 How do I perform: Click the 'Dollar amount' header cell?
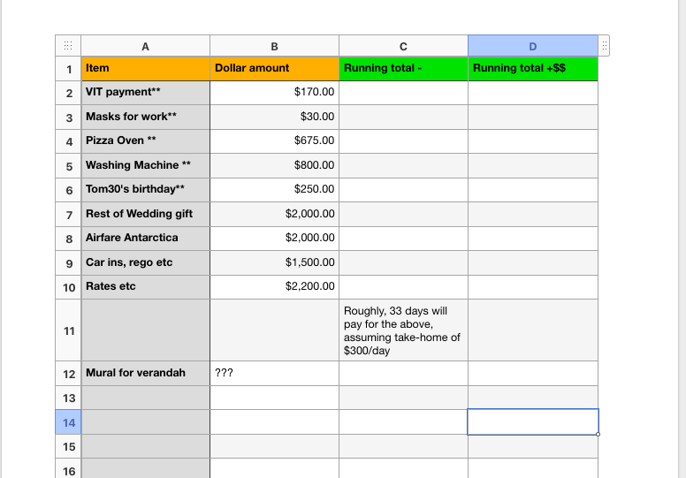pos(274,69)
